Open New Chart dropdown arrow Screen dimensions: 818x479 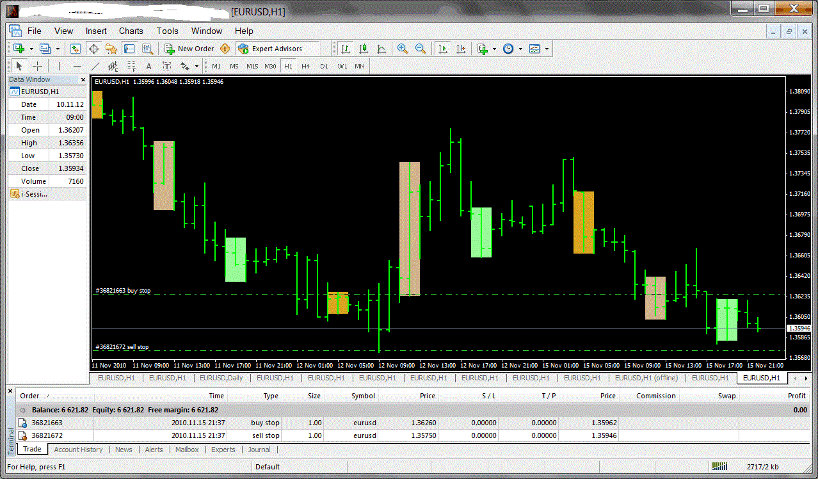point(31,49)
